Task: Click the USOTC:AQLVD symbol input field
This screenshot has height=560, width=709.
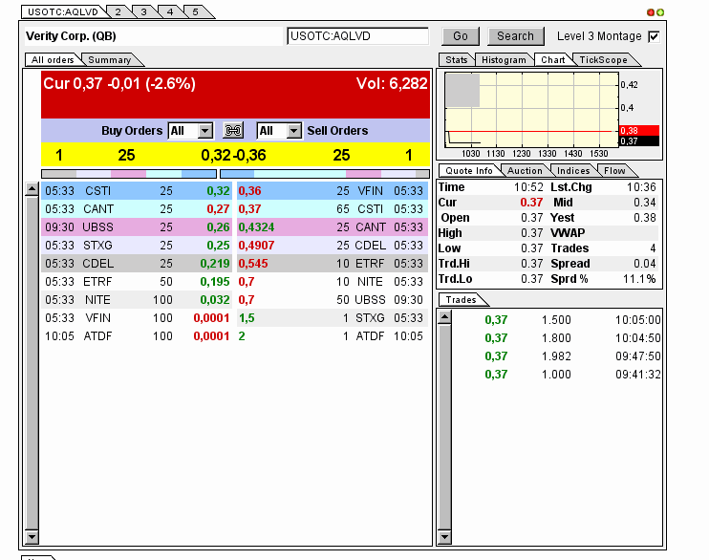Action: 357,36
